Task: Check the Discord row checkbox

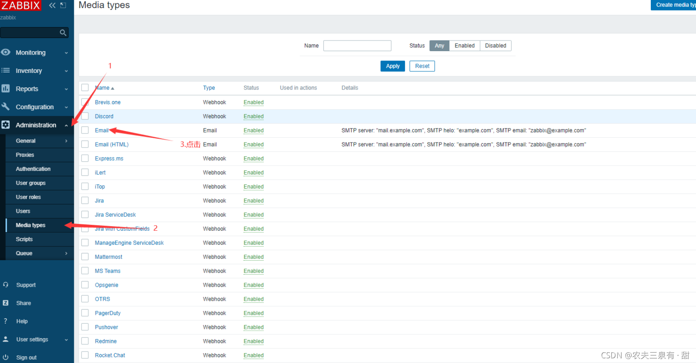Action: tap(85, 116)
